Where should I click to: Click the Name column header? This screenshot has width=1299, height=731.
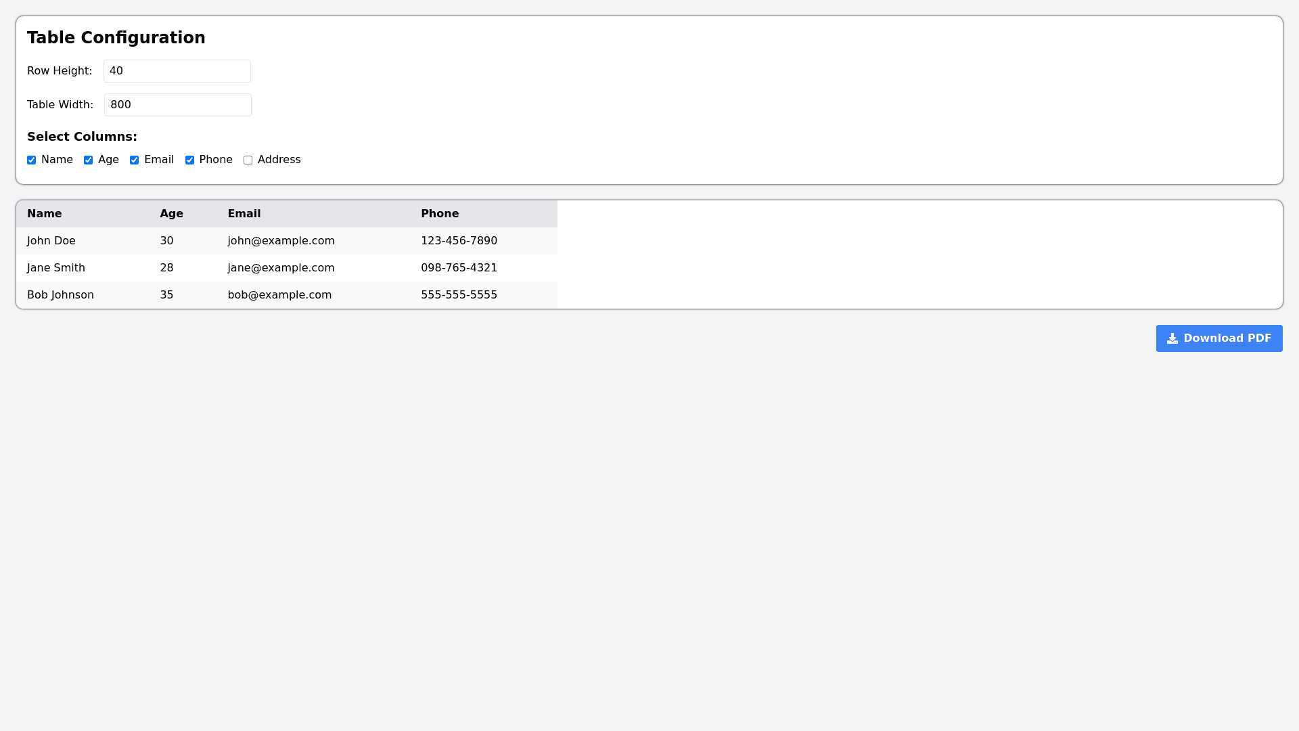[45, 214]
